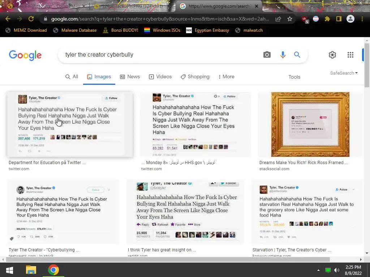Viewport: 370px width, 277px height.
Task: Open File Explorer from the taskbar
Action: click(31, 270)
